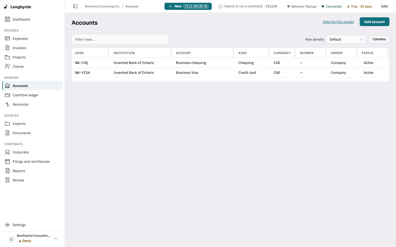Image resolution: width=396 pixels, height=247 pixels.
Task: Open the Jobs panel
Action: [384, 6]
